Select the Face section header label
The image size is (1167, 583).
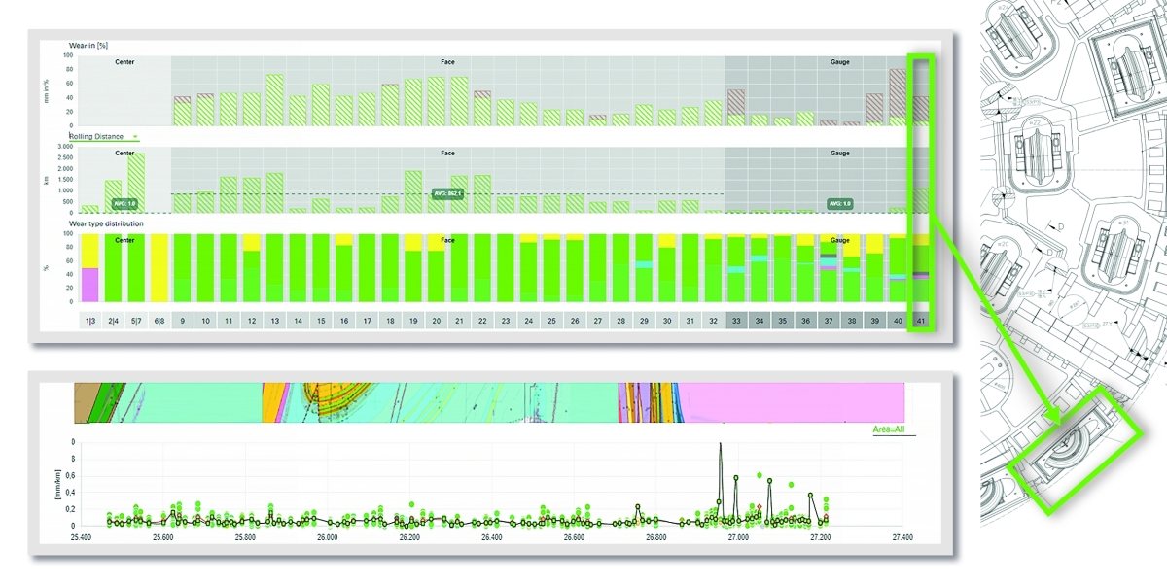448,61
